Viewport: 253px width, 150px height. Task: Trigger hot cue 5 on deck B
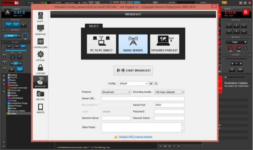tap(236, 32)
